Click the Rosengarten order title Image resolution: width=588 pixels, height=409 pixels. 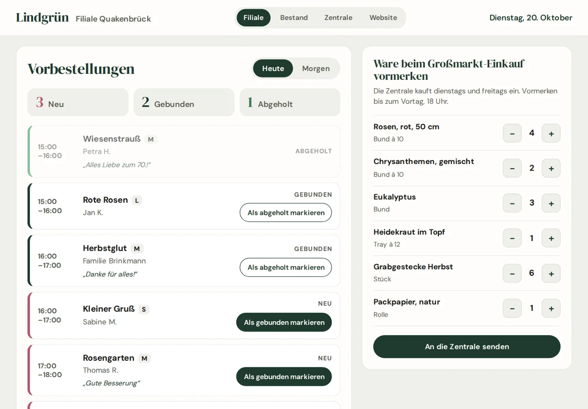pyautogui.click(x=109, y=358)
